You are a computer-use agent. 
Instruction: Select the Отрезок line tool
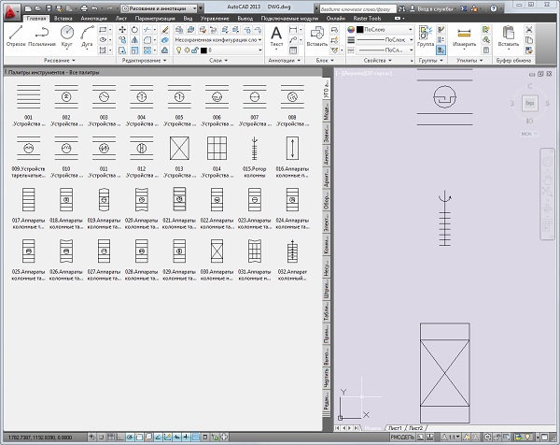15,35
